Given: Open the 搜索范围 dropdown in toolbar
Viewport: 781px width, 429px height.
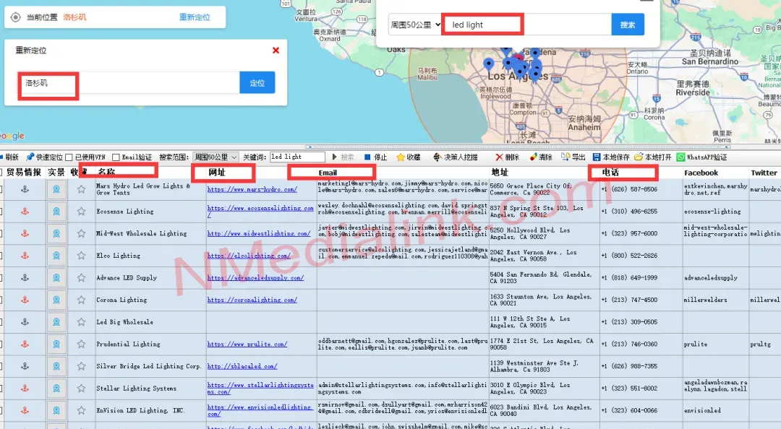Looking at the screenshot, I should tap(215, 157).
